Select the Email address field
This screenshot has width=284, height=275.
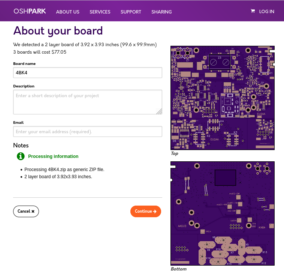coord(87,132)
